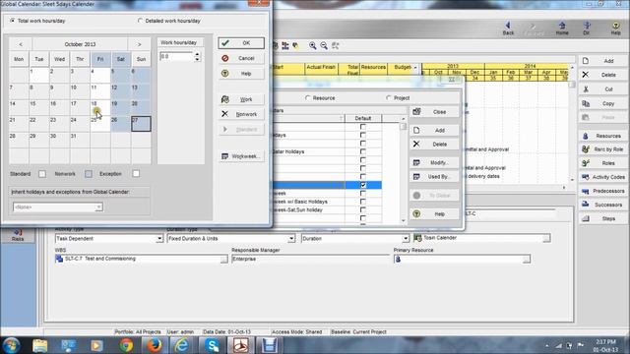The width and height of the screenshot is (630, 354).
Task: Click the Delete command icon
Action: click(586, 75)
